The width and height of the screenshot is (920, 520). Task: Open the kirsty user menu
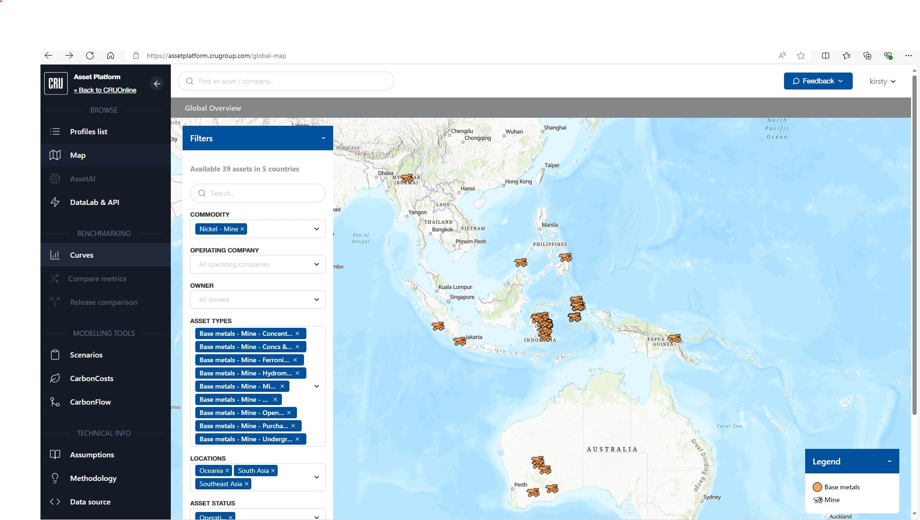tap(882, 81)
